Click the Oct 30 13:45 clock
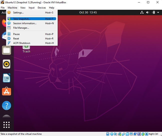Screen dimensions: 162x136 pos(88,12)
